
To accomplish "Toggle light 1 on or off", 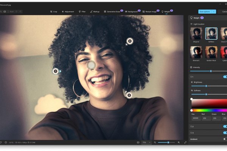I will point(225,77).
